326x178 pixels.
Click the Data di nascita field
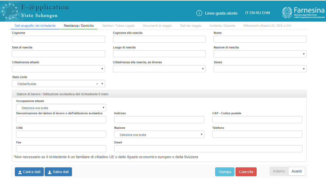[58, 54]
